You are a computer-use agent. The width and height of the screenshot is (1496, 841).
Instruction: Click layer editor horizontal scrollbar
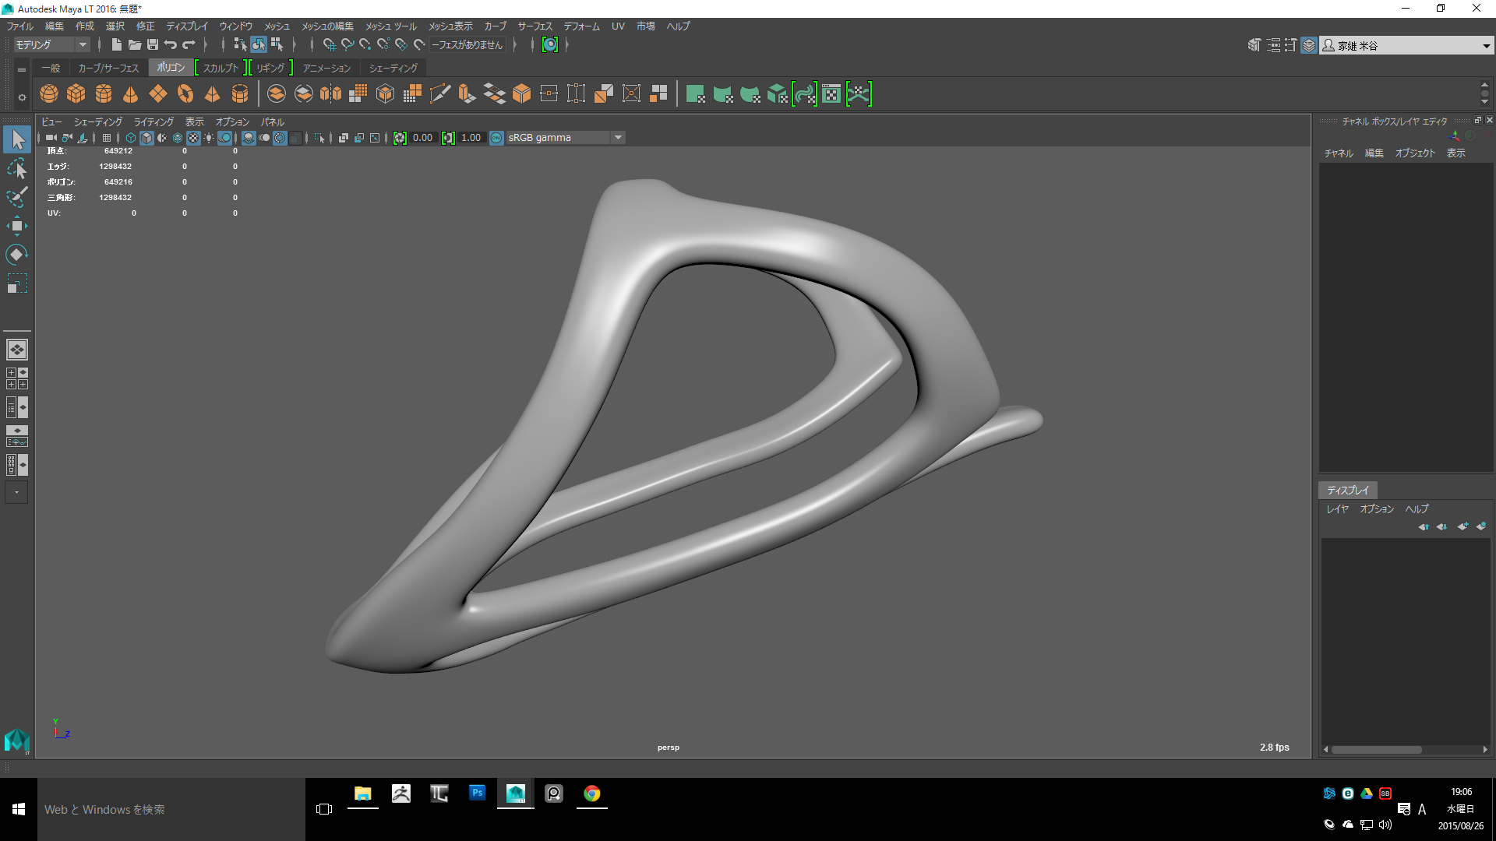tap(1376, 750)
